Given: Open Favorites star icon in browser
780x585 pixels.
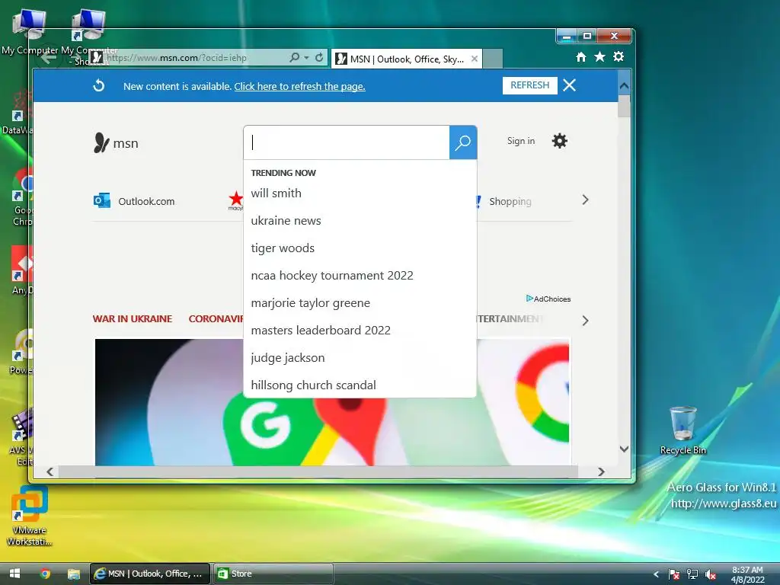Looking at the screenshot, I should [599, 57].
